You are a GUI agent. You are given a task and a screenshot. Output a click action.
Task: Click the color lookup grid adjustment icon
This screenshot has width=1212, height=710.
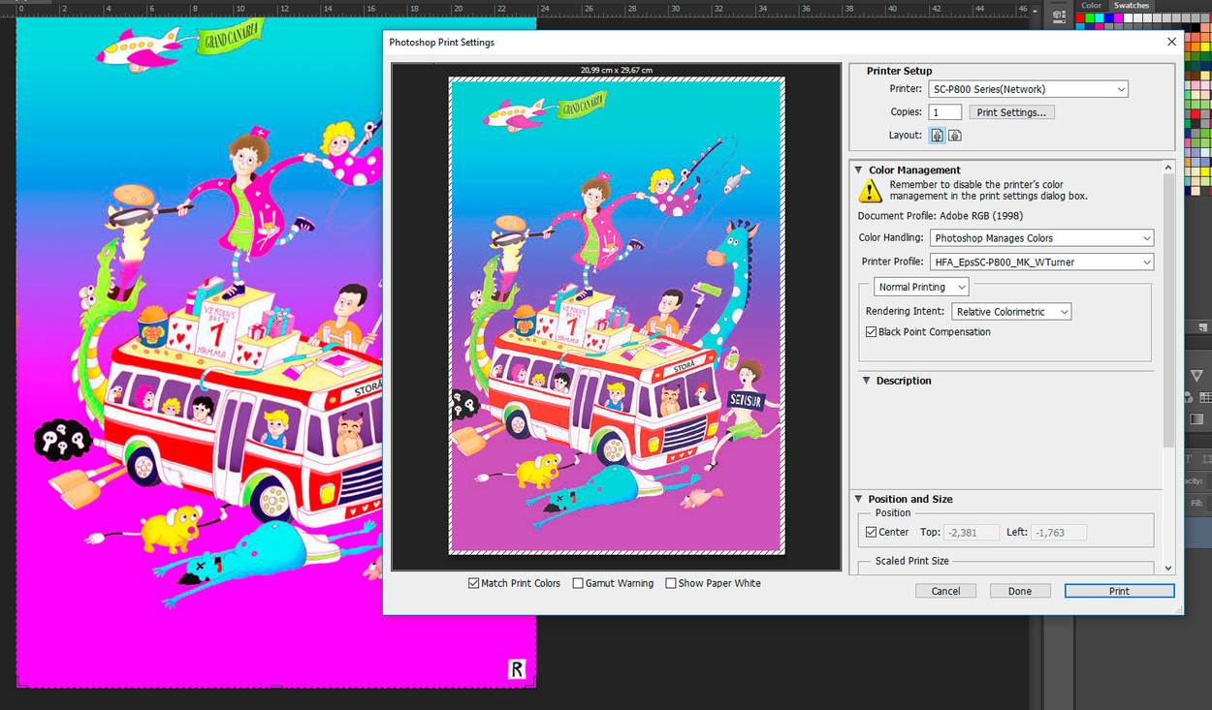pyautogui.click(x=1205, y=397)
